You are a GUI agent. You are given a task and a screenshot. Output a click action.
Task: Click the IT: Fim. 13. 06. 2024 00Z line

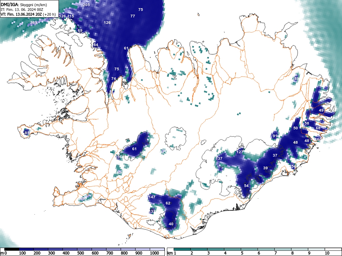point(23,10)
